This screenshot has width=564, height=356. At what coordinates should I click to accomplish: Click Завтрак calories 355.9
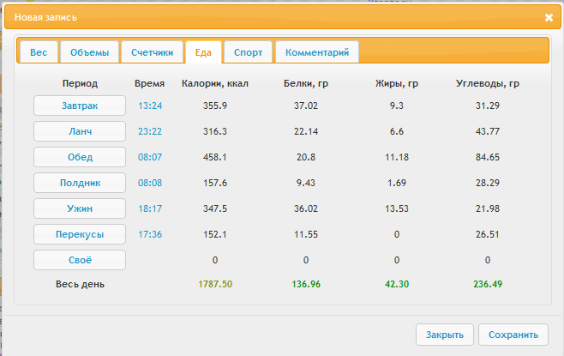pos(215,106)
